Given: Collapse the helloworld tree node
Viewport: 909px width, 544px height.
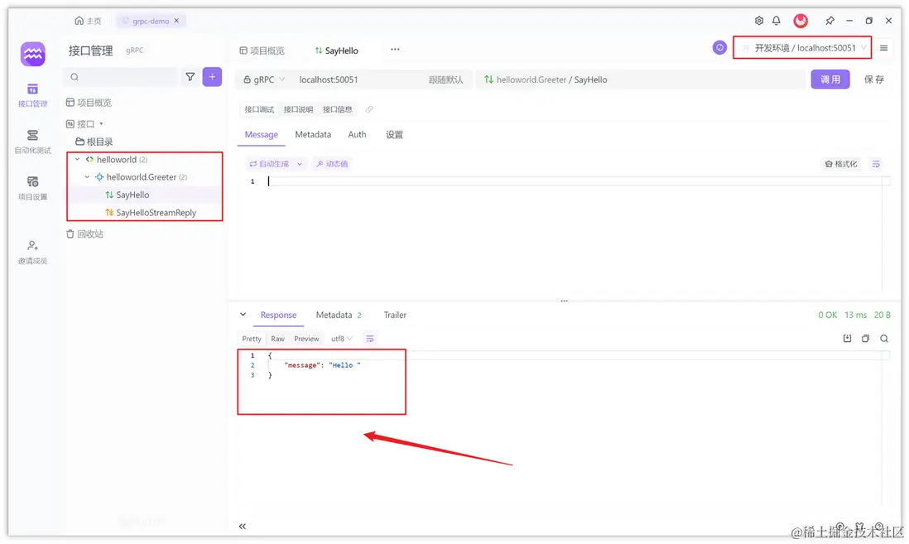Looking at the screenshot, I should tap(77, 159).
